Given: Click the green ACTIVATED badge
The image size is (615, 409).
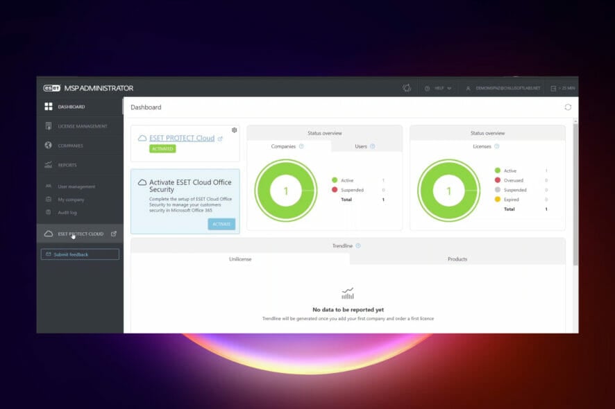Looking at the screenshot, I should [162, 149].
